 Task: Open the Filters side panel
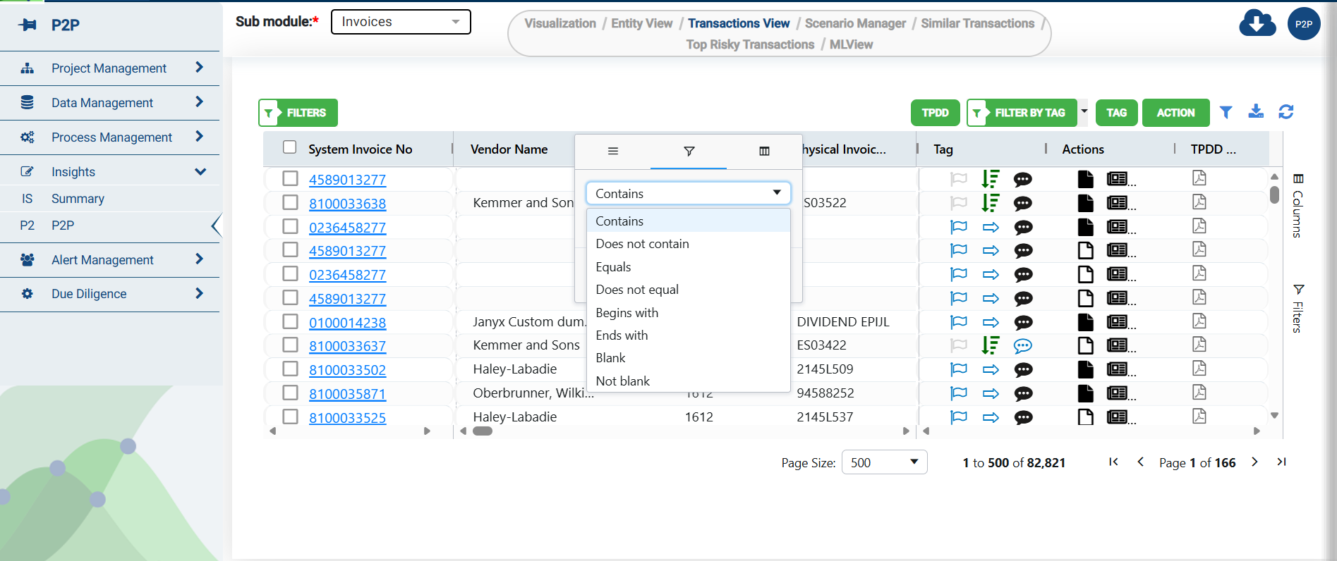coord(1298,308)
